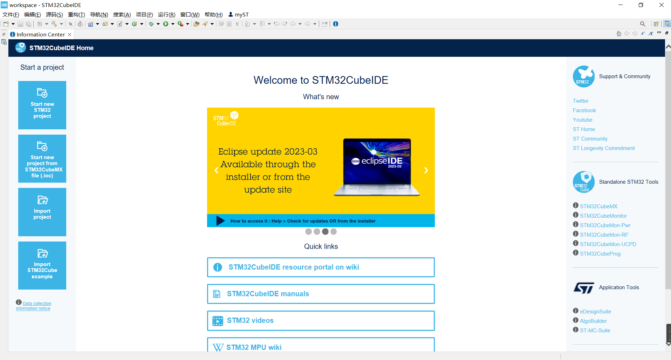
Task: Open the dropdown beside the flashlight icon
Action: click(212, 24)
